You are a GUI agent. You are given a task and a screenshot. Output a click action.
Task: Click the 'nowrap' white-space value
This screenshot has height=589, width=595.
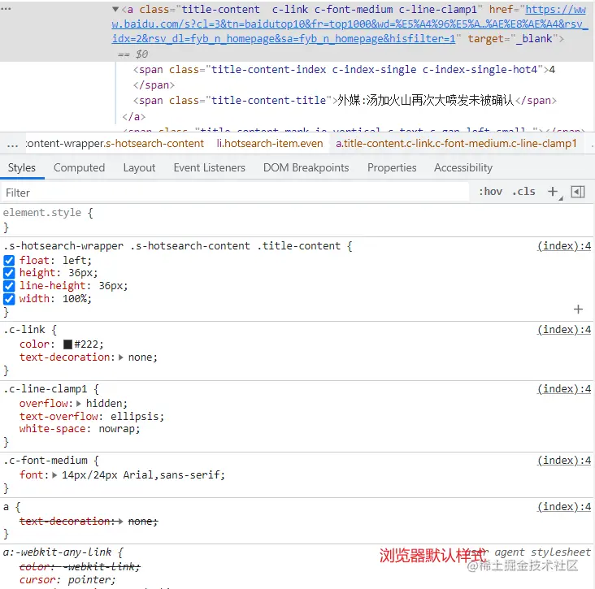coord(117,429)
